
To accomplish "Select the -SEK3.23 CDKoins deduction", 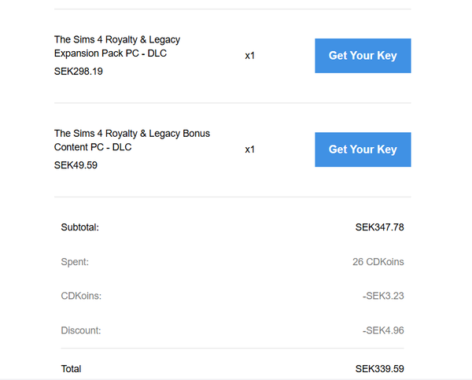I will [x=383, y=296].
